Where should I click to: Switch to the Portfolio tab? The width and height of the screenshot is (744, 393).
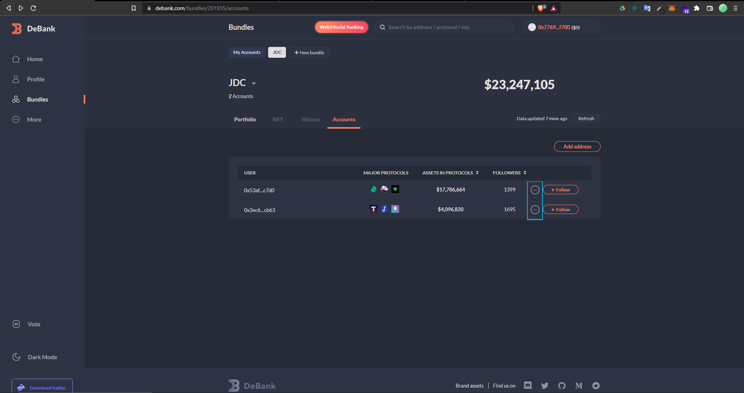click(245, 119)
